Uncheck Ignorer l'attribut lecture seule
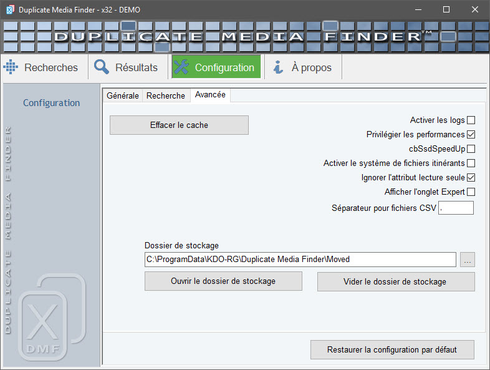 [471, 178]
